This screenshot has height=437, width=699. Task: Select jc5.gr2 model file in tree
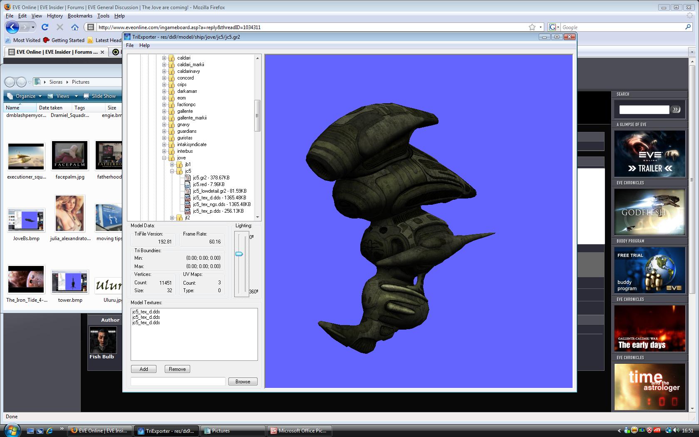tap(211, 178)
